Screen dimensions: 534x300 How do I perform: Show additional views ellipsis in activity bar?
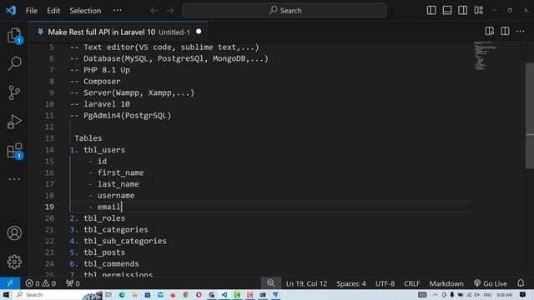coord(14,179)
